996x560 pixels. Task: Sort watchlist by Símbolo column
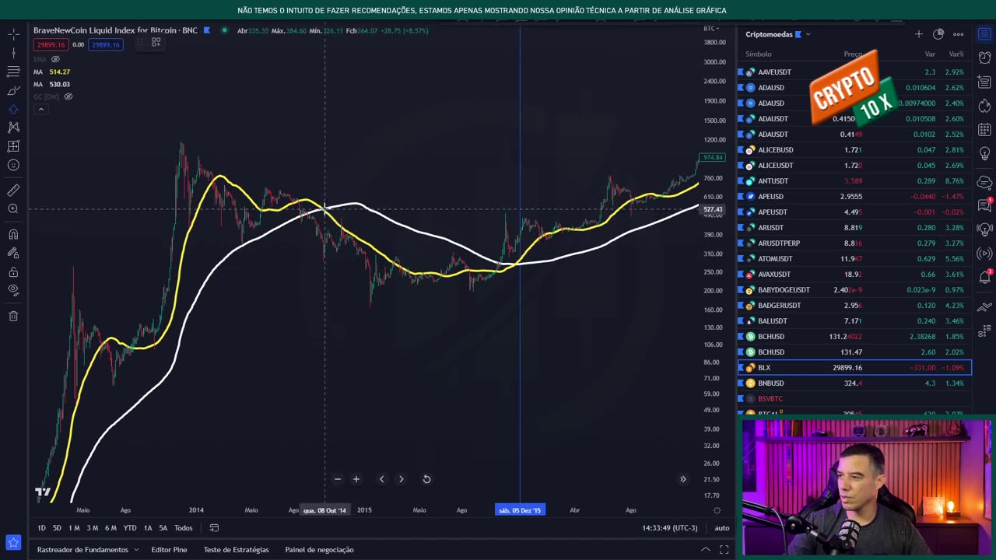759,54
